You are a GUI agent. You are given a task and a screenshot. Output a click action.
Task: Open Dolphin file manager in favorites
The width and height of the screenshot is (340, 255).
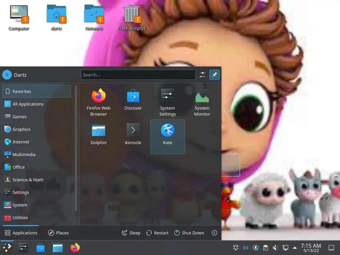point(98,136)
